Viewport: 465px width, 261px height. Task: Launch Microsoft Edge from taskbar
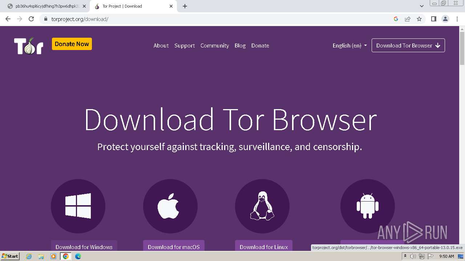click(x=78, y=256)
